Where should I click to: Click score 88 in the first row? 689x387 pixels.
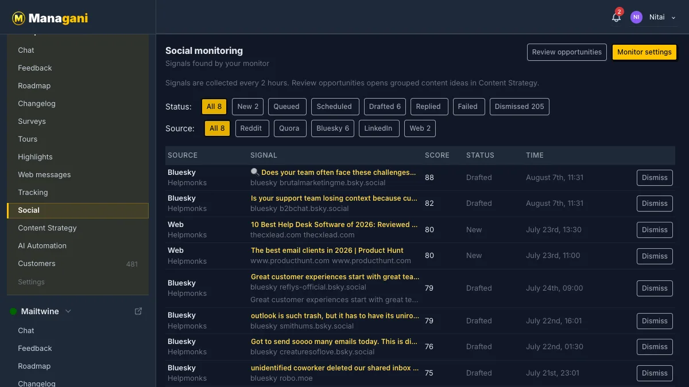pos(429,178)
